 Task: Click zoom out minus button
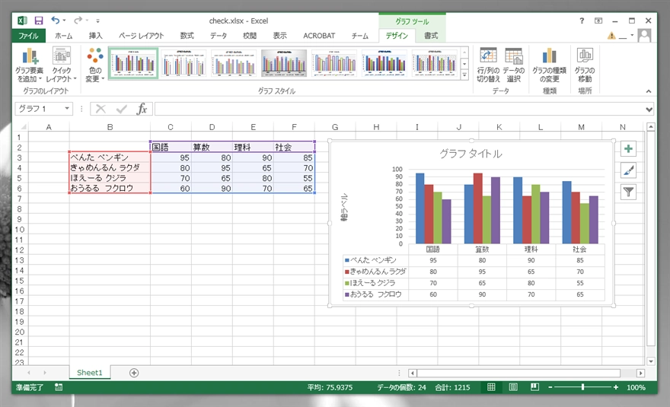(x=550, y=387)
